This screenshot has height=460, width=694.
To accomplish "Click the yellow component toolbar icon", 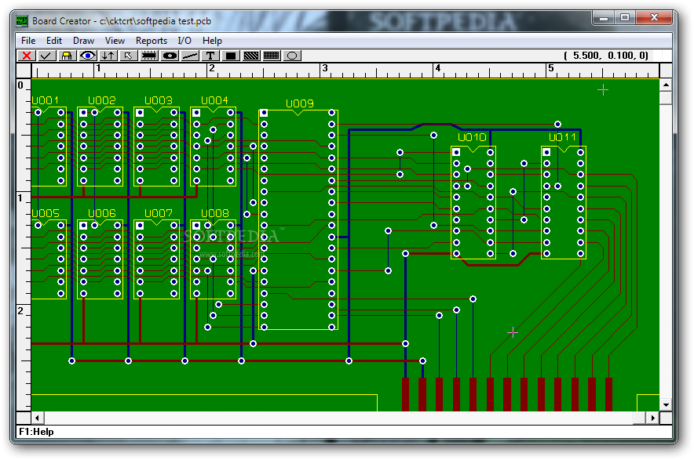I will 67,56.
